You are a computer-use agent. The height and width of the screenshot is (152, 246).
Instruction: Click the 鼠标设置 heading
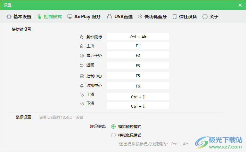click(24, 117)
